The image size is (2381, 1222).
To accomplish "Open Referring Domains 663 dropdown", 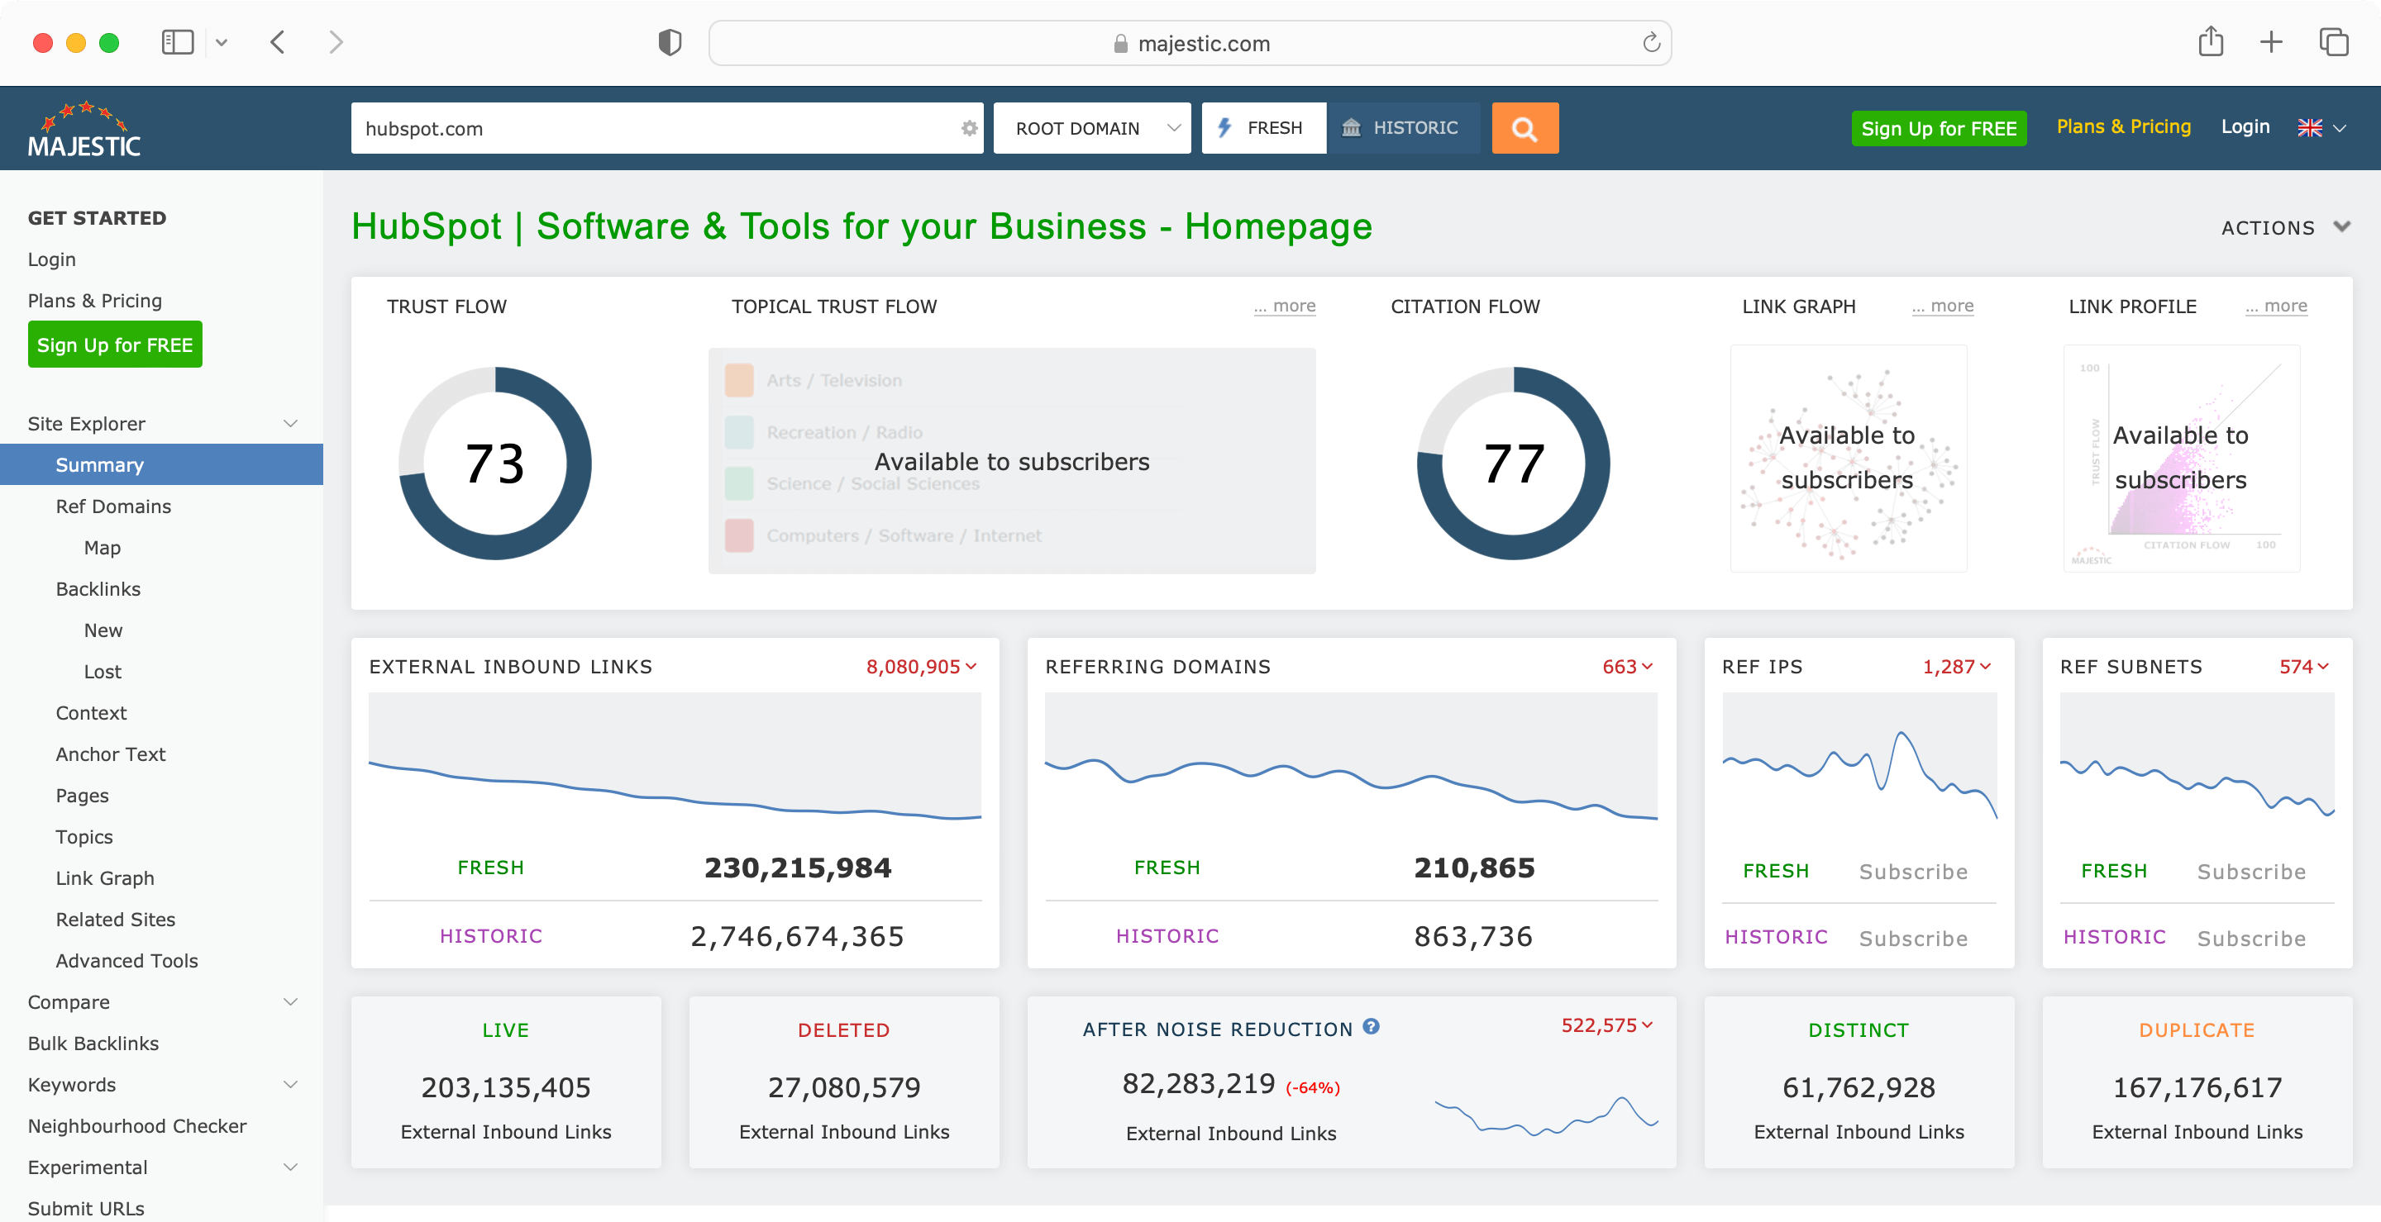I will tap(1628, 666).
